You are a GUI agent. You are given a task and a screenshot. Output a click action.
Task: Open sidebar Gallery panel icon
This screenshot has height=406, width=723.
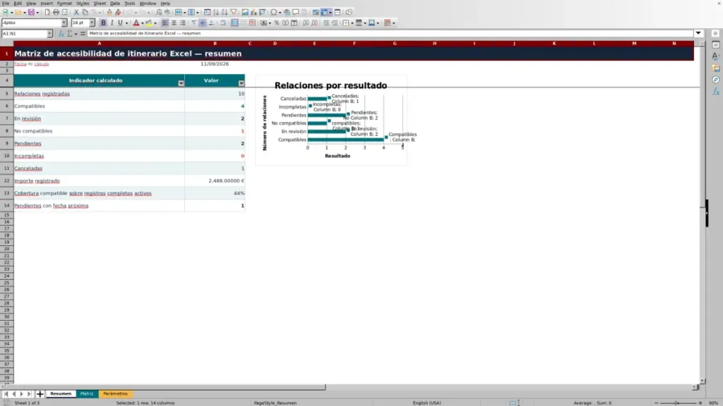coord(716,68)
